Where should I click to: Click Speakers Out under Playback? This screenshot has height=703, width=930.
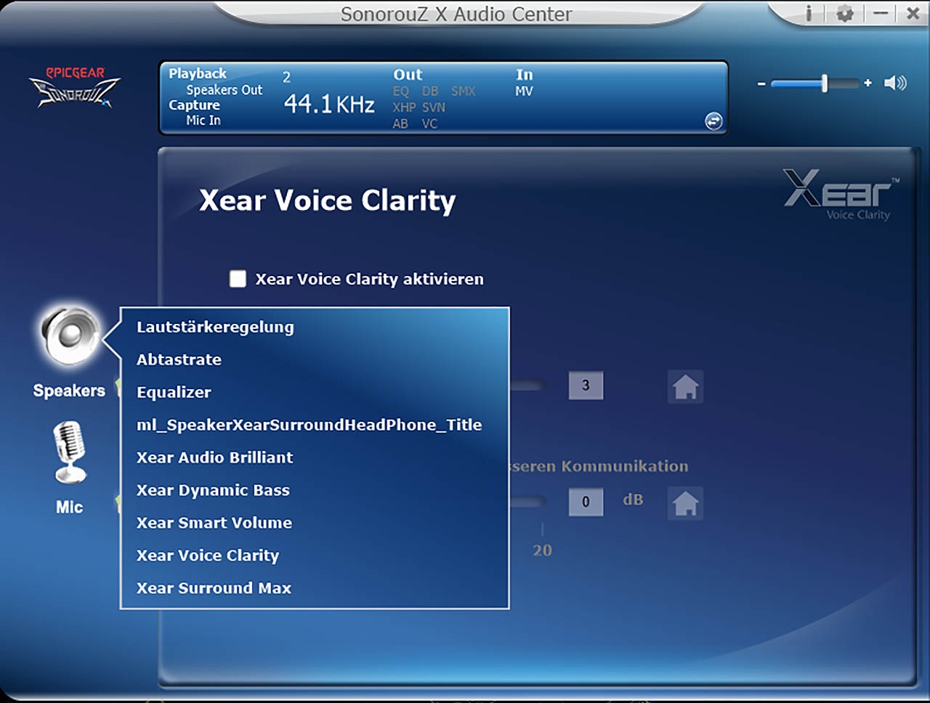[x=224, y=90]
